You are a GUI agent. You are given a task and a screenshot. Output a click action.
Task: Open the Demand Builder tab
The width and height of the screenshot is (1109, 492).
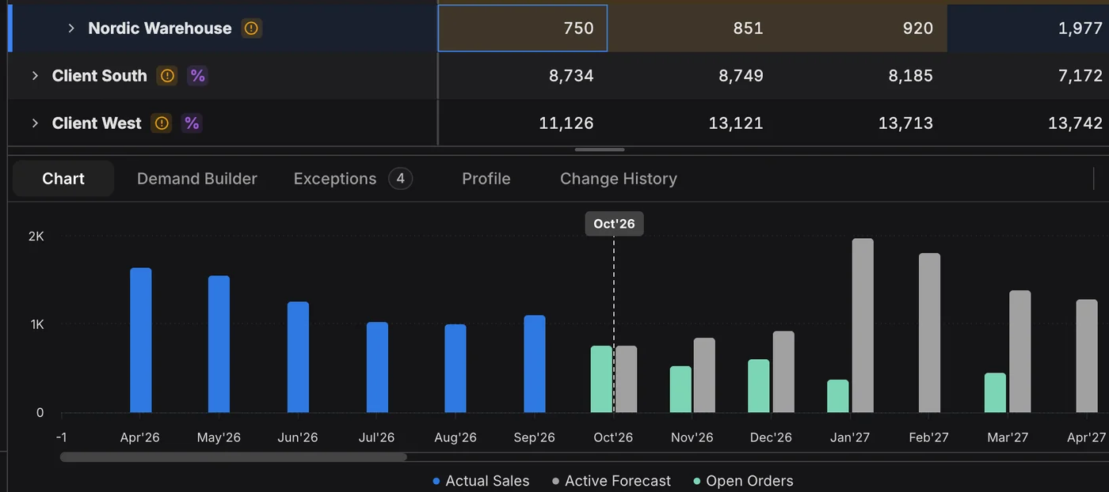click(x=197, y=179)
